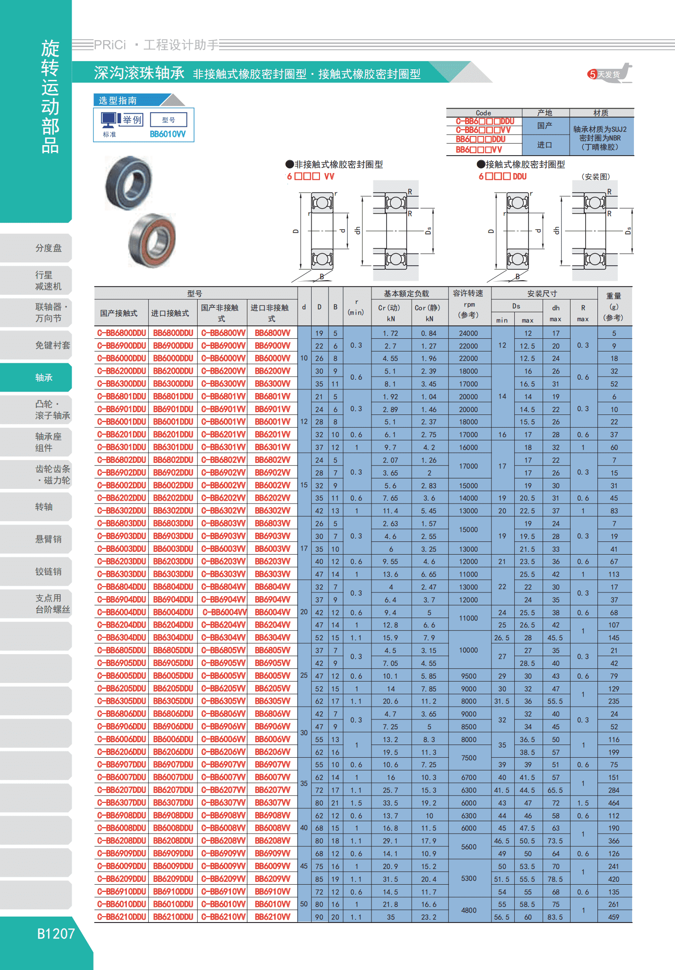The width and height of the screenshot is (675, 970).
Task: Select the highlighted 轴承 side tab
Action: [x=36, y=377]
